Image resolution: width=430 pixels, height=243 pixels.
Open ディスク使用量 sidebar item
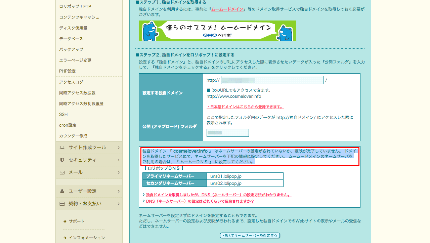tap(73, 28)
